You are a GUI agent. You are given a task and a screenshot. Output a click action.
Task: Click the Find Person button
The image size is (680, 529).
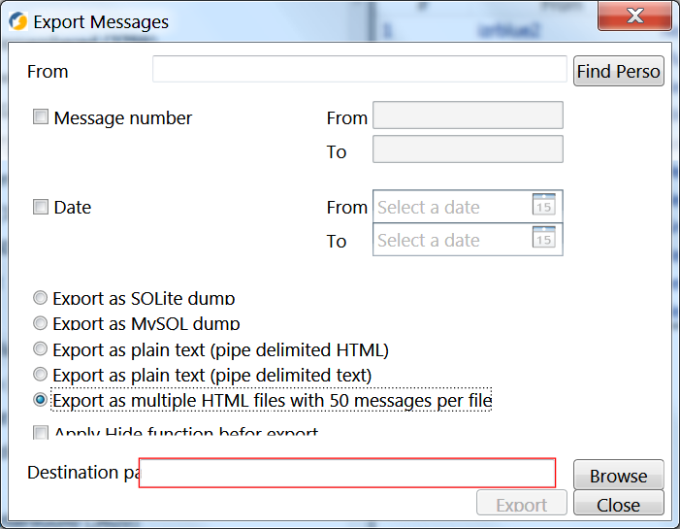(618, 71)
